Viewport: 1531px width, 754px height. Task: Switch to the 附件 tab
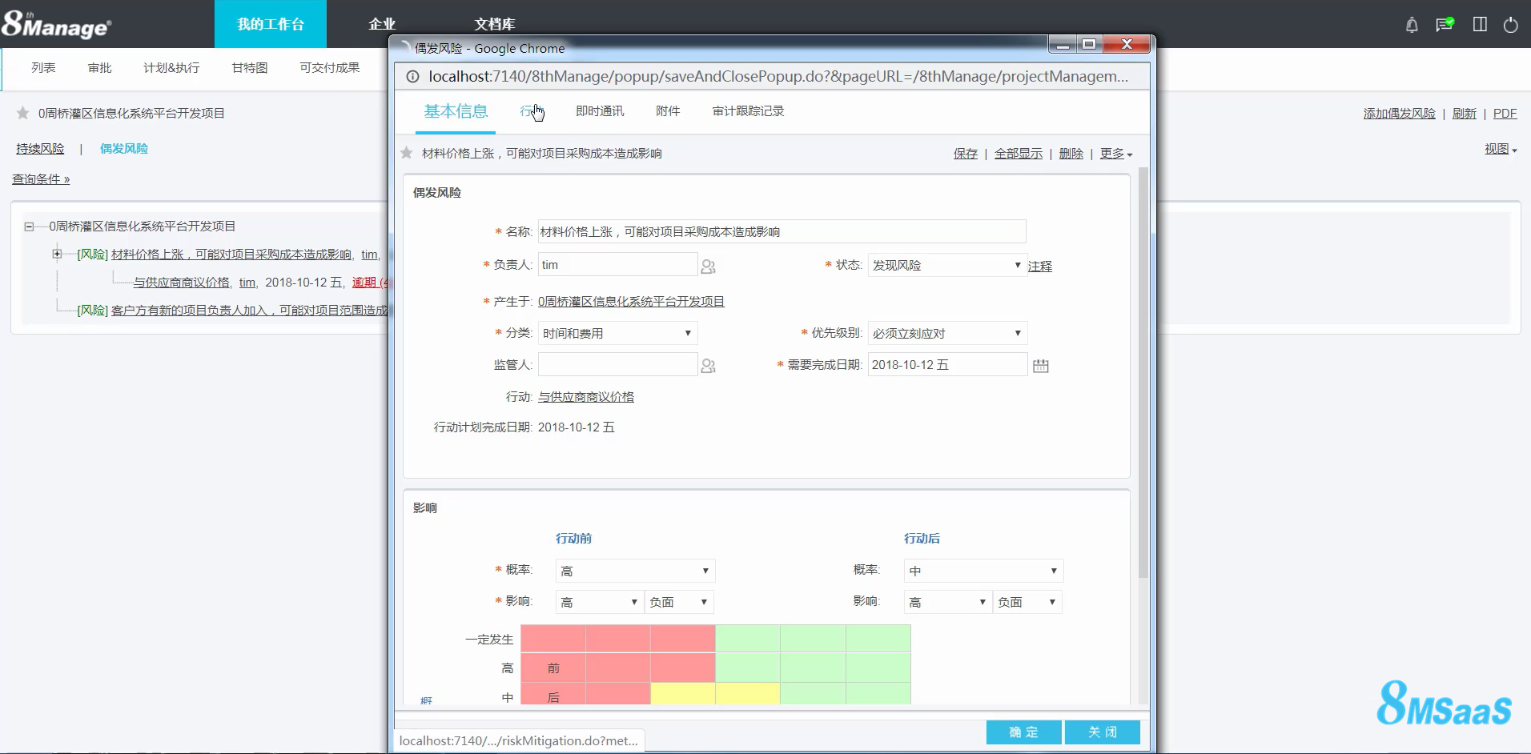[668, 111]
